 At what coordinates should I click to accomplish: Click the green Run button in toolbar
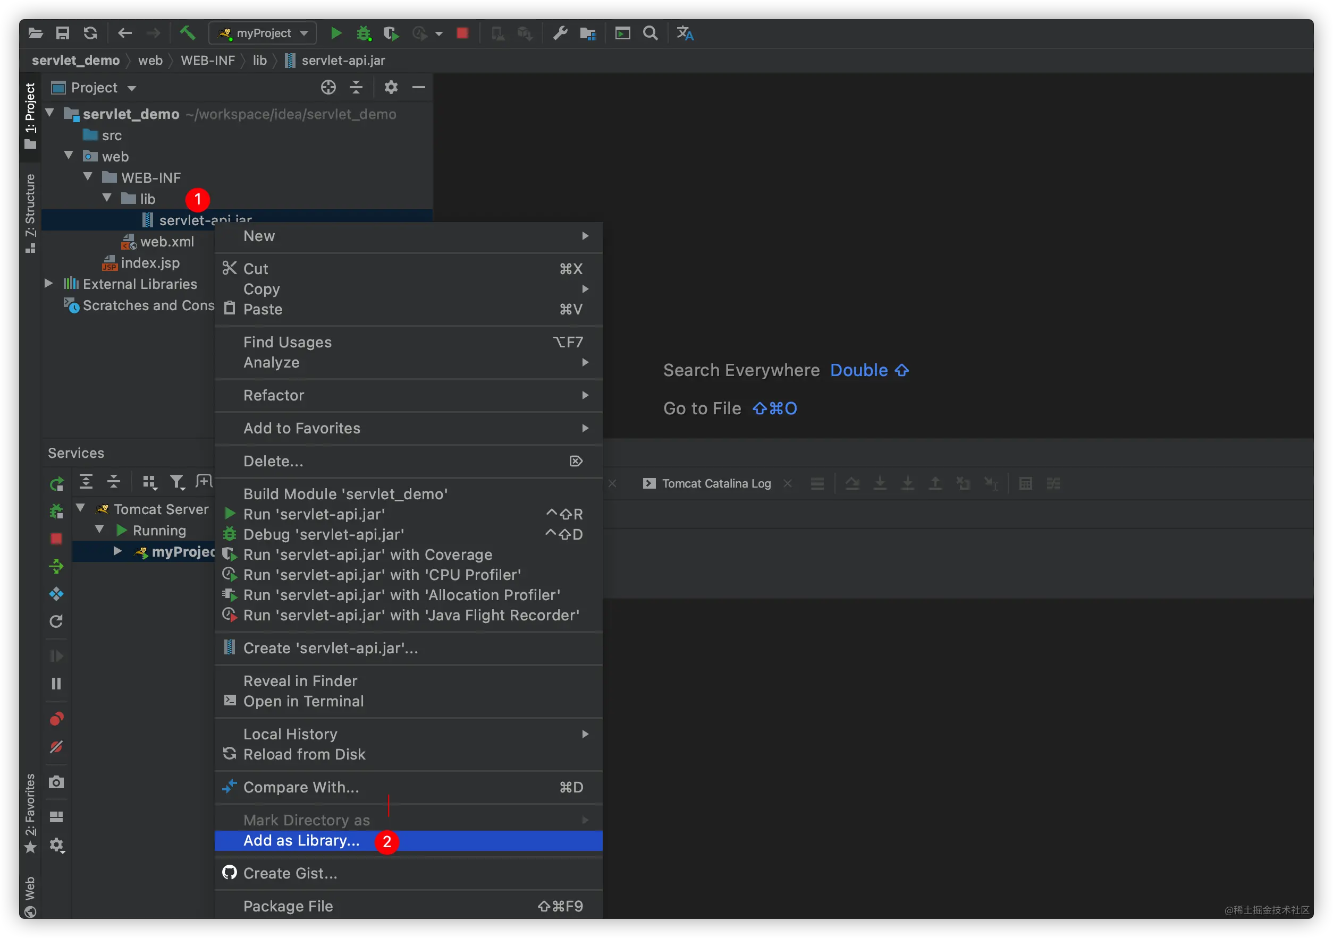[x=335, y=33]
